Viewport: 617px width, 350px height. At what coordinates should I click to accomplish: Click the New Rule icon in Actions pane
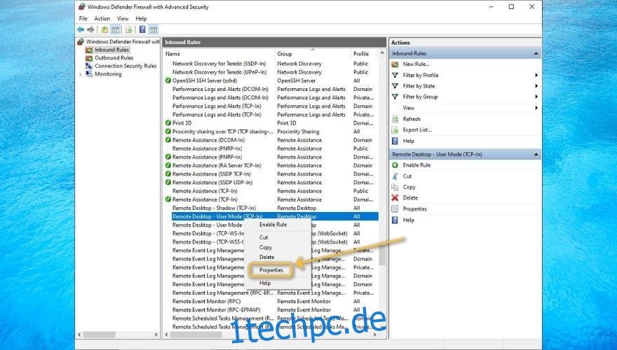(x=395, y=64)
